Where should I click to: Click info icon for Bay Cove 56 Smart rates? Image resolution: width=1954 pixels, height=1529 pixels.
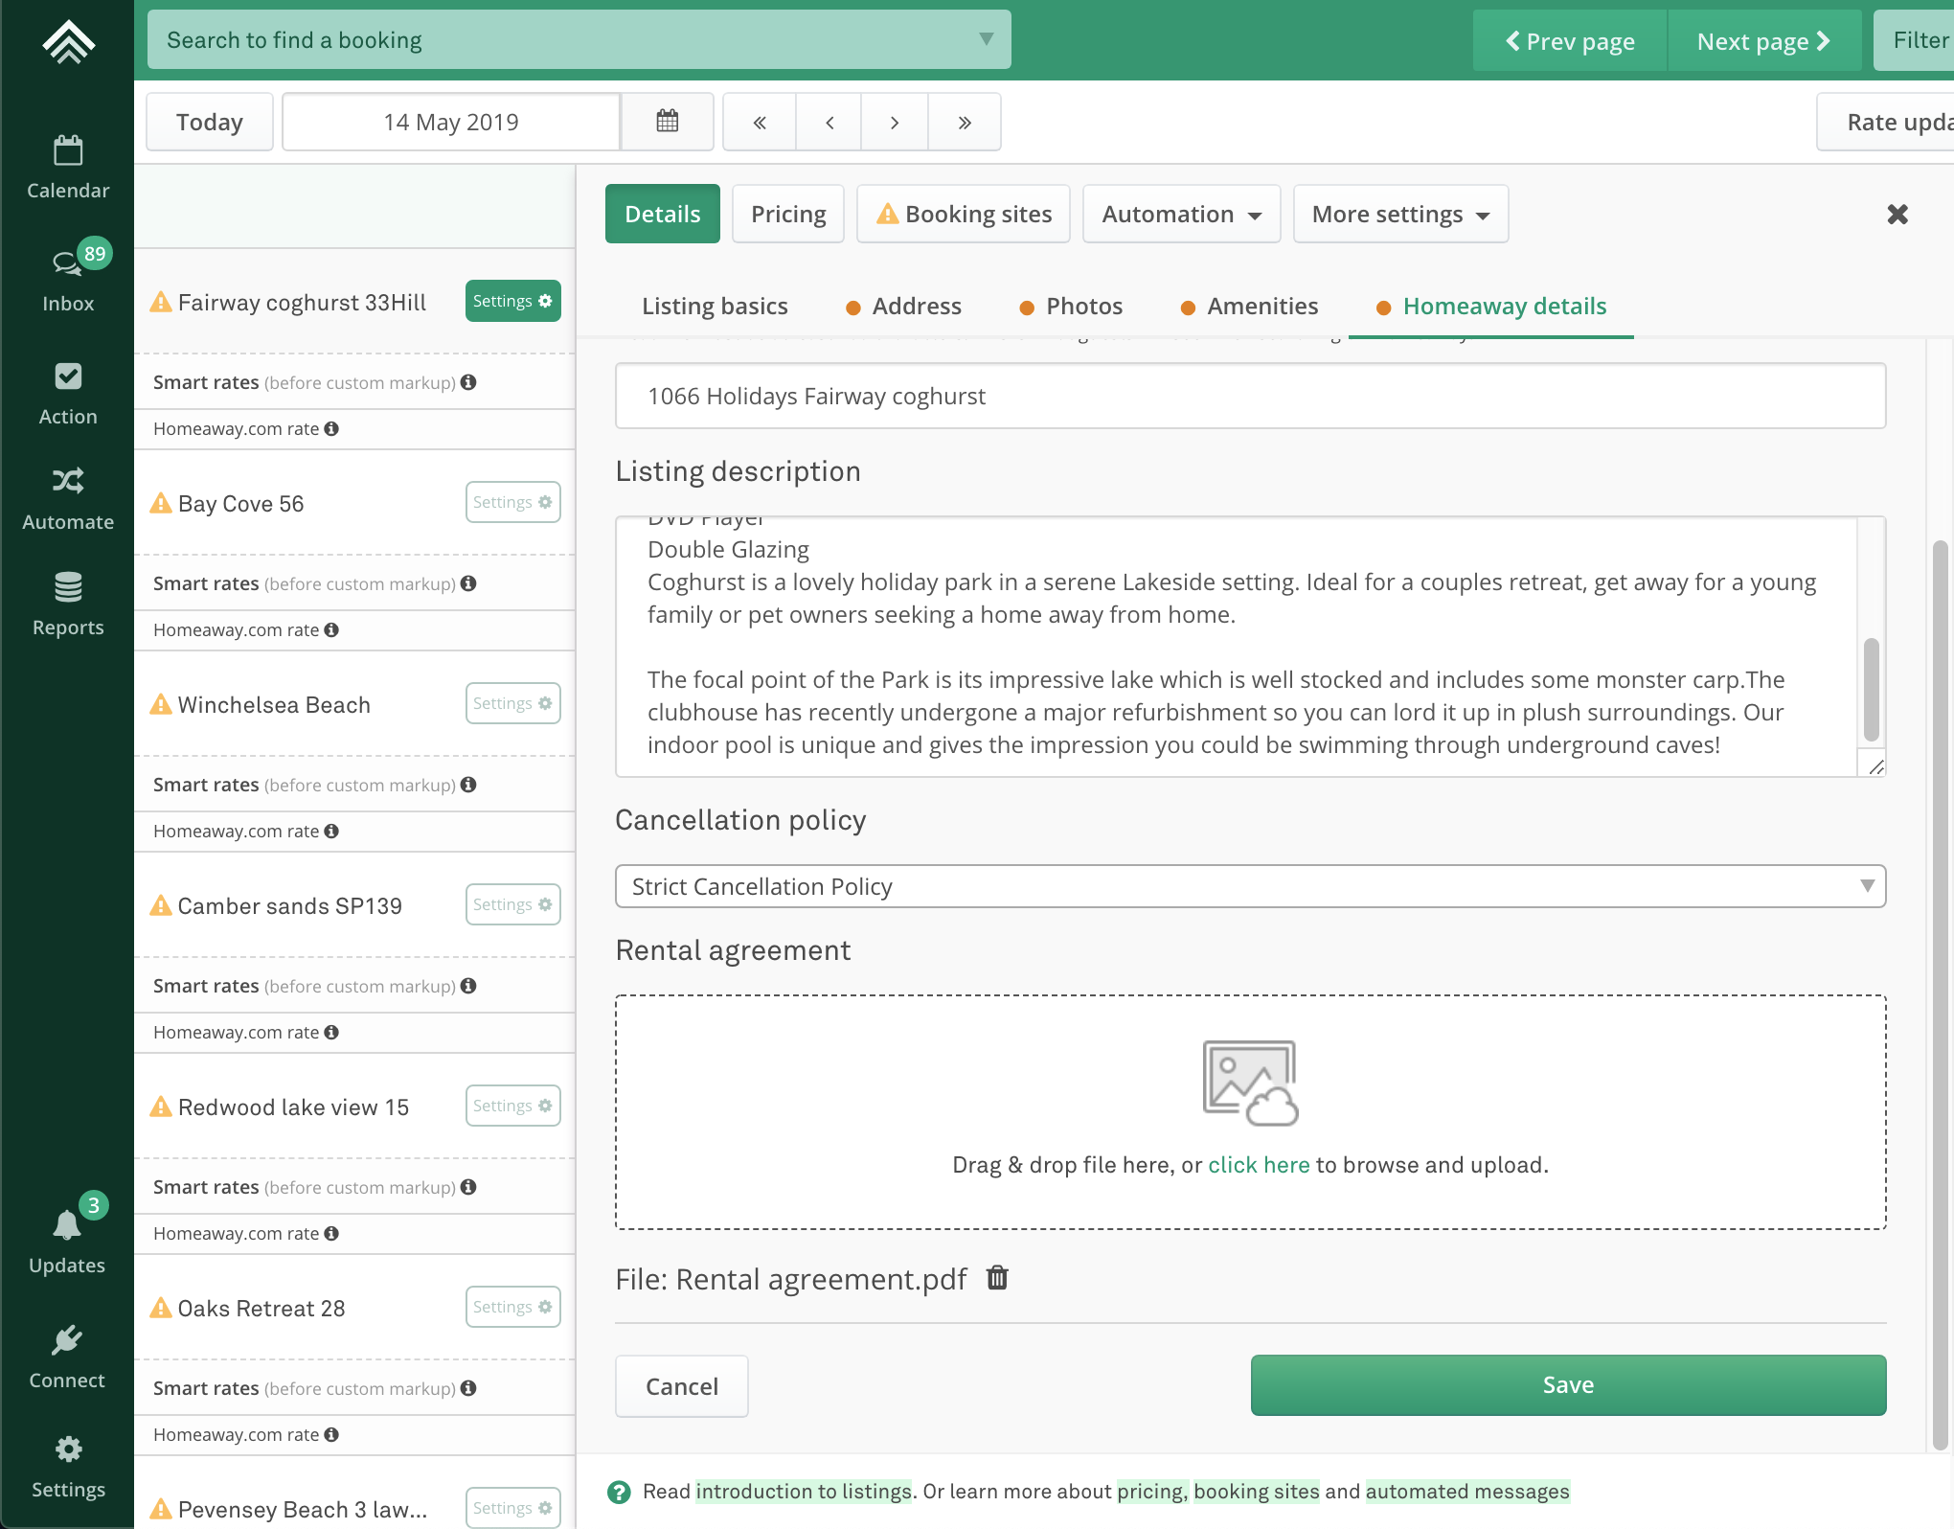point(468,583)
